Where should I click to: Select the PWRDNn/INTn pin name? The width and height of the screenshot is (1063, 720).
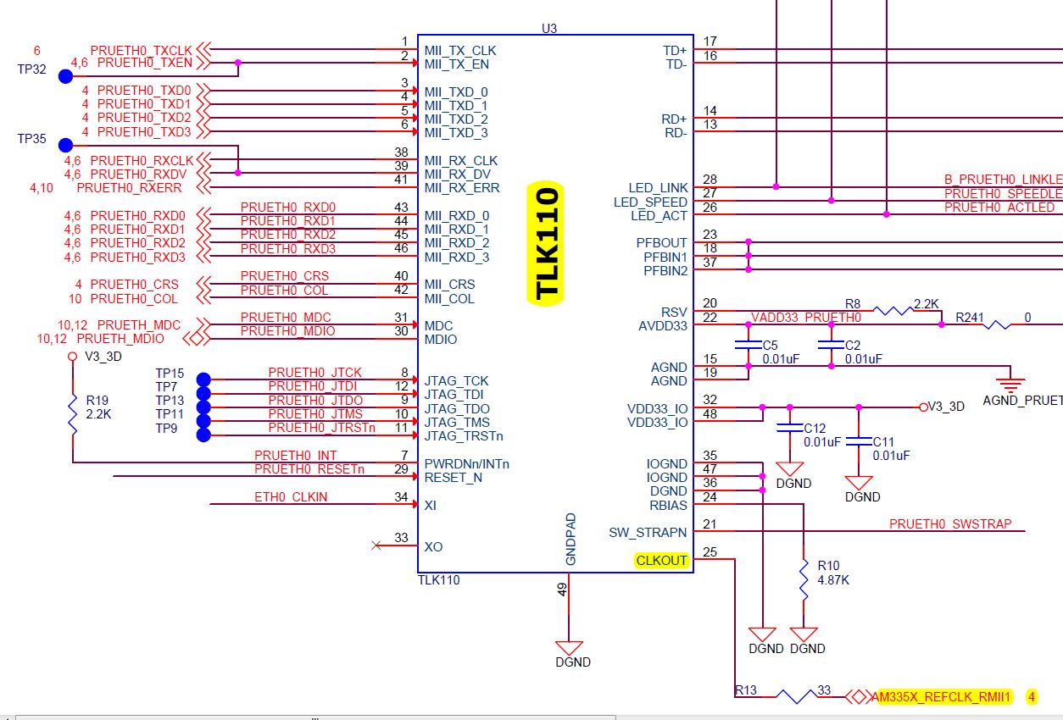[x=467, y=464]
